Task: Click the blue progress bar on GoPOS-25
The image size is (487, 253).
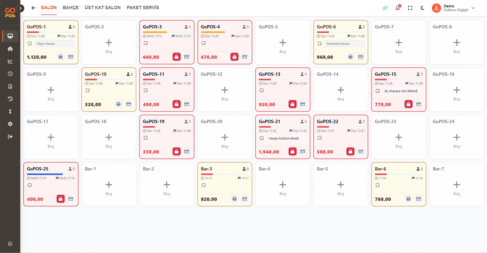Action: tap(45, 174)
